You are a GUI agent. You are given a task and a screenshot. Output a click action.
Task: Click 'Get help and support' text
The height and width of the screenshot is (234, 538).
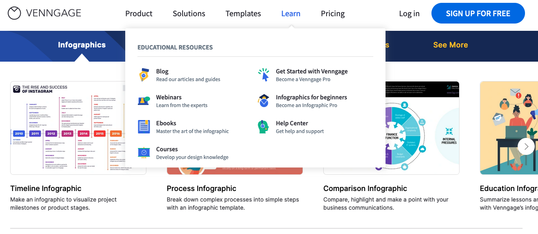pyautogui.click(x=300, y=131)
